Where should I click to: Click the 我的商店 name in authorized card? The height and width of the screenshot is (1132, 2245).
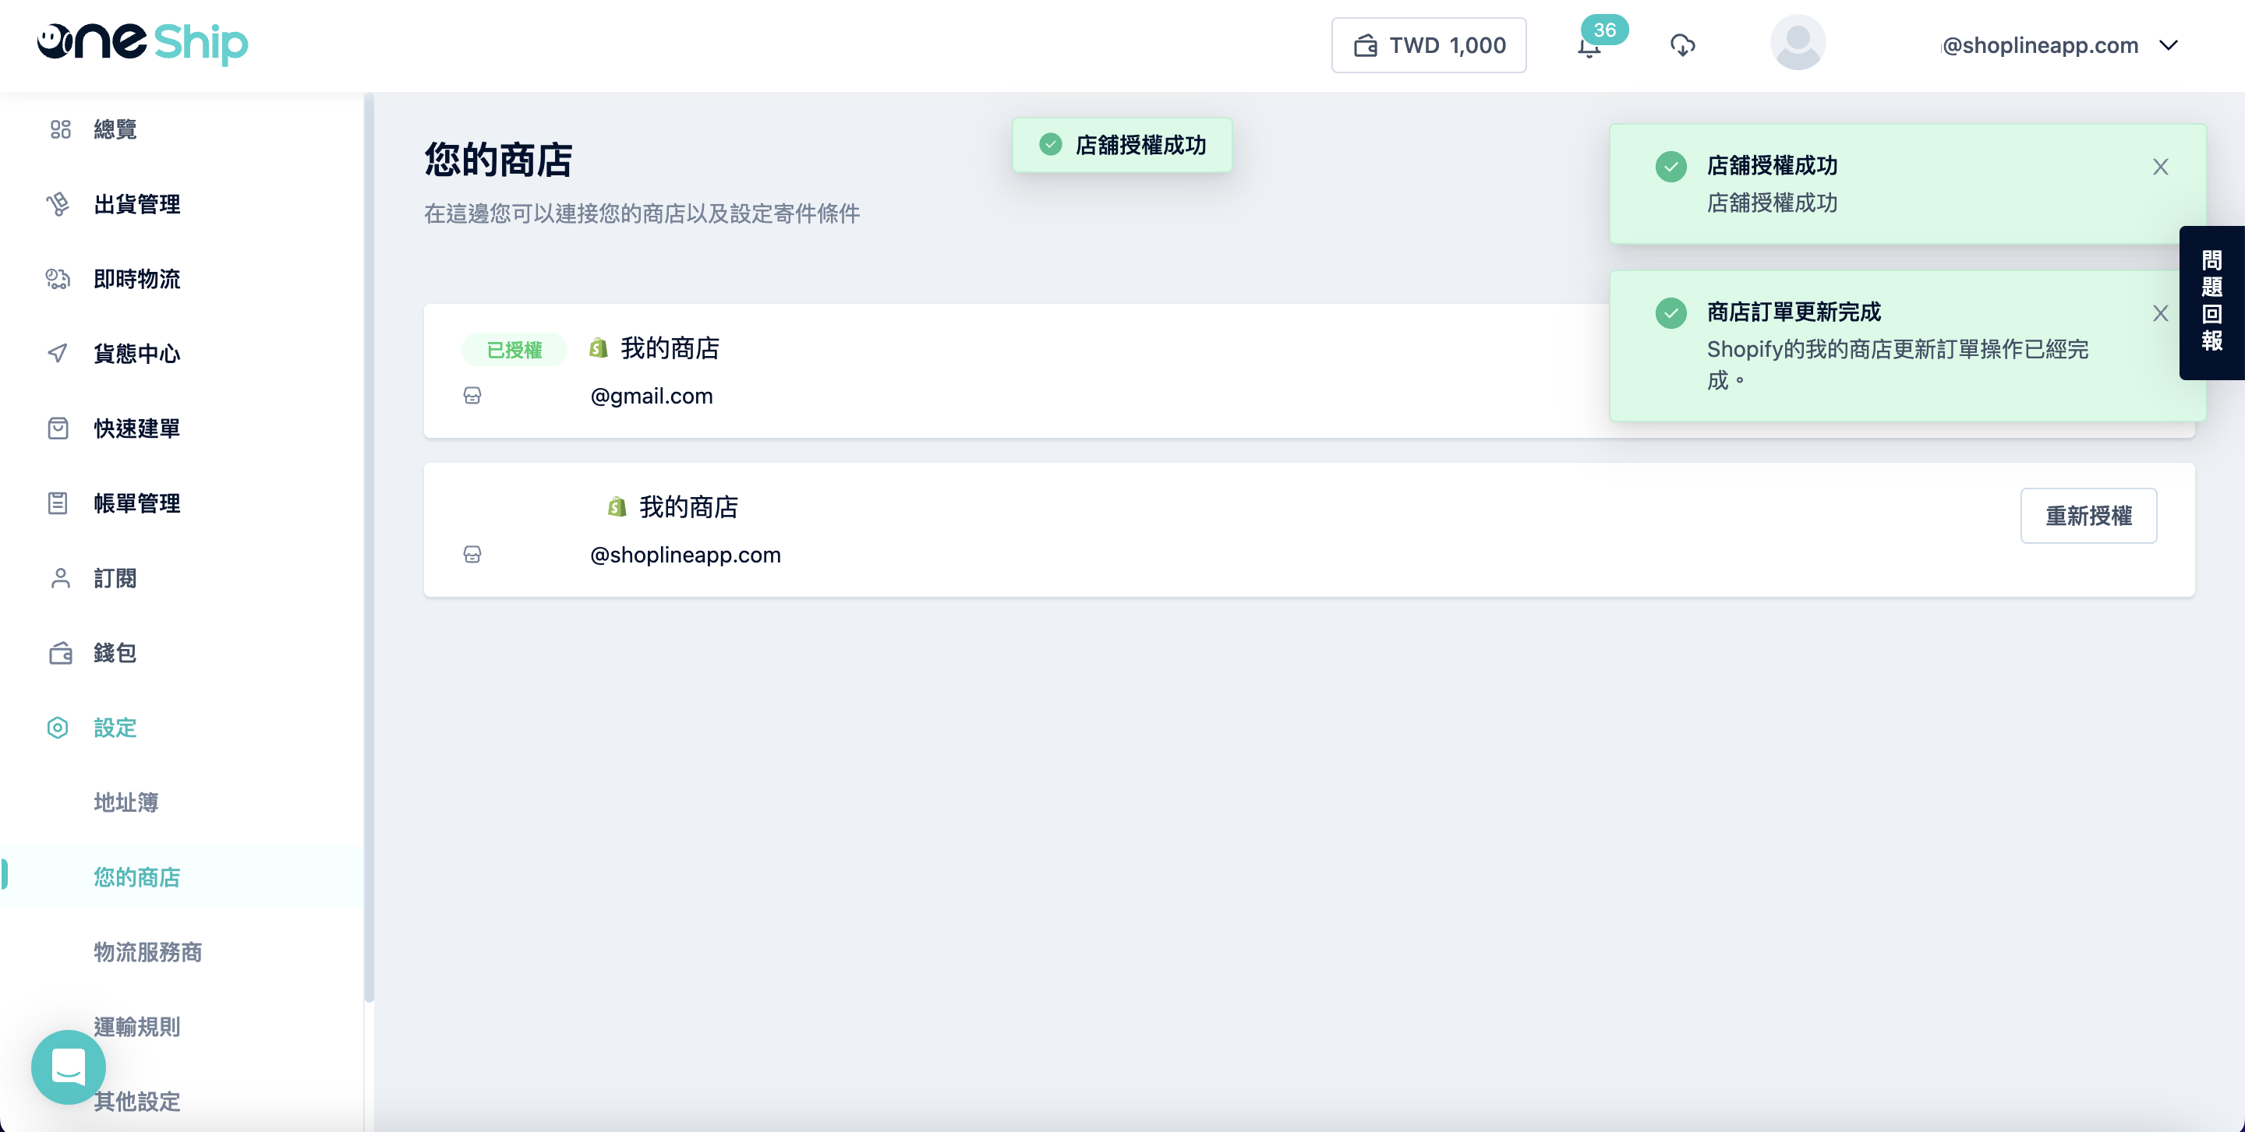pyautogui.click(x=670, y=348)
